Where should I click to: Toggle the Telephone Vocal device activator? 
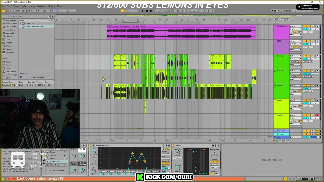point(91,145)
